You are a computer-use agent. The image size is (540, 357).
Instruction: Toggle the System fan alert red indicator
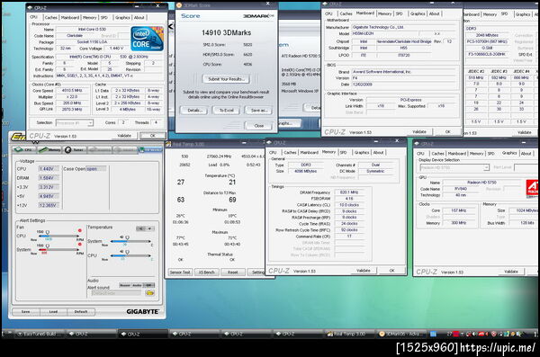pos(80,244)
